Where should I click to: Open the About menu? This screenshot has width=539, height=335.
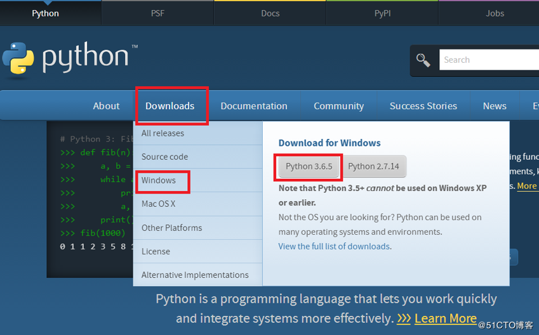coord(106,106)
